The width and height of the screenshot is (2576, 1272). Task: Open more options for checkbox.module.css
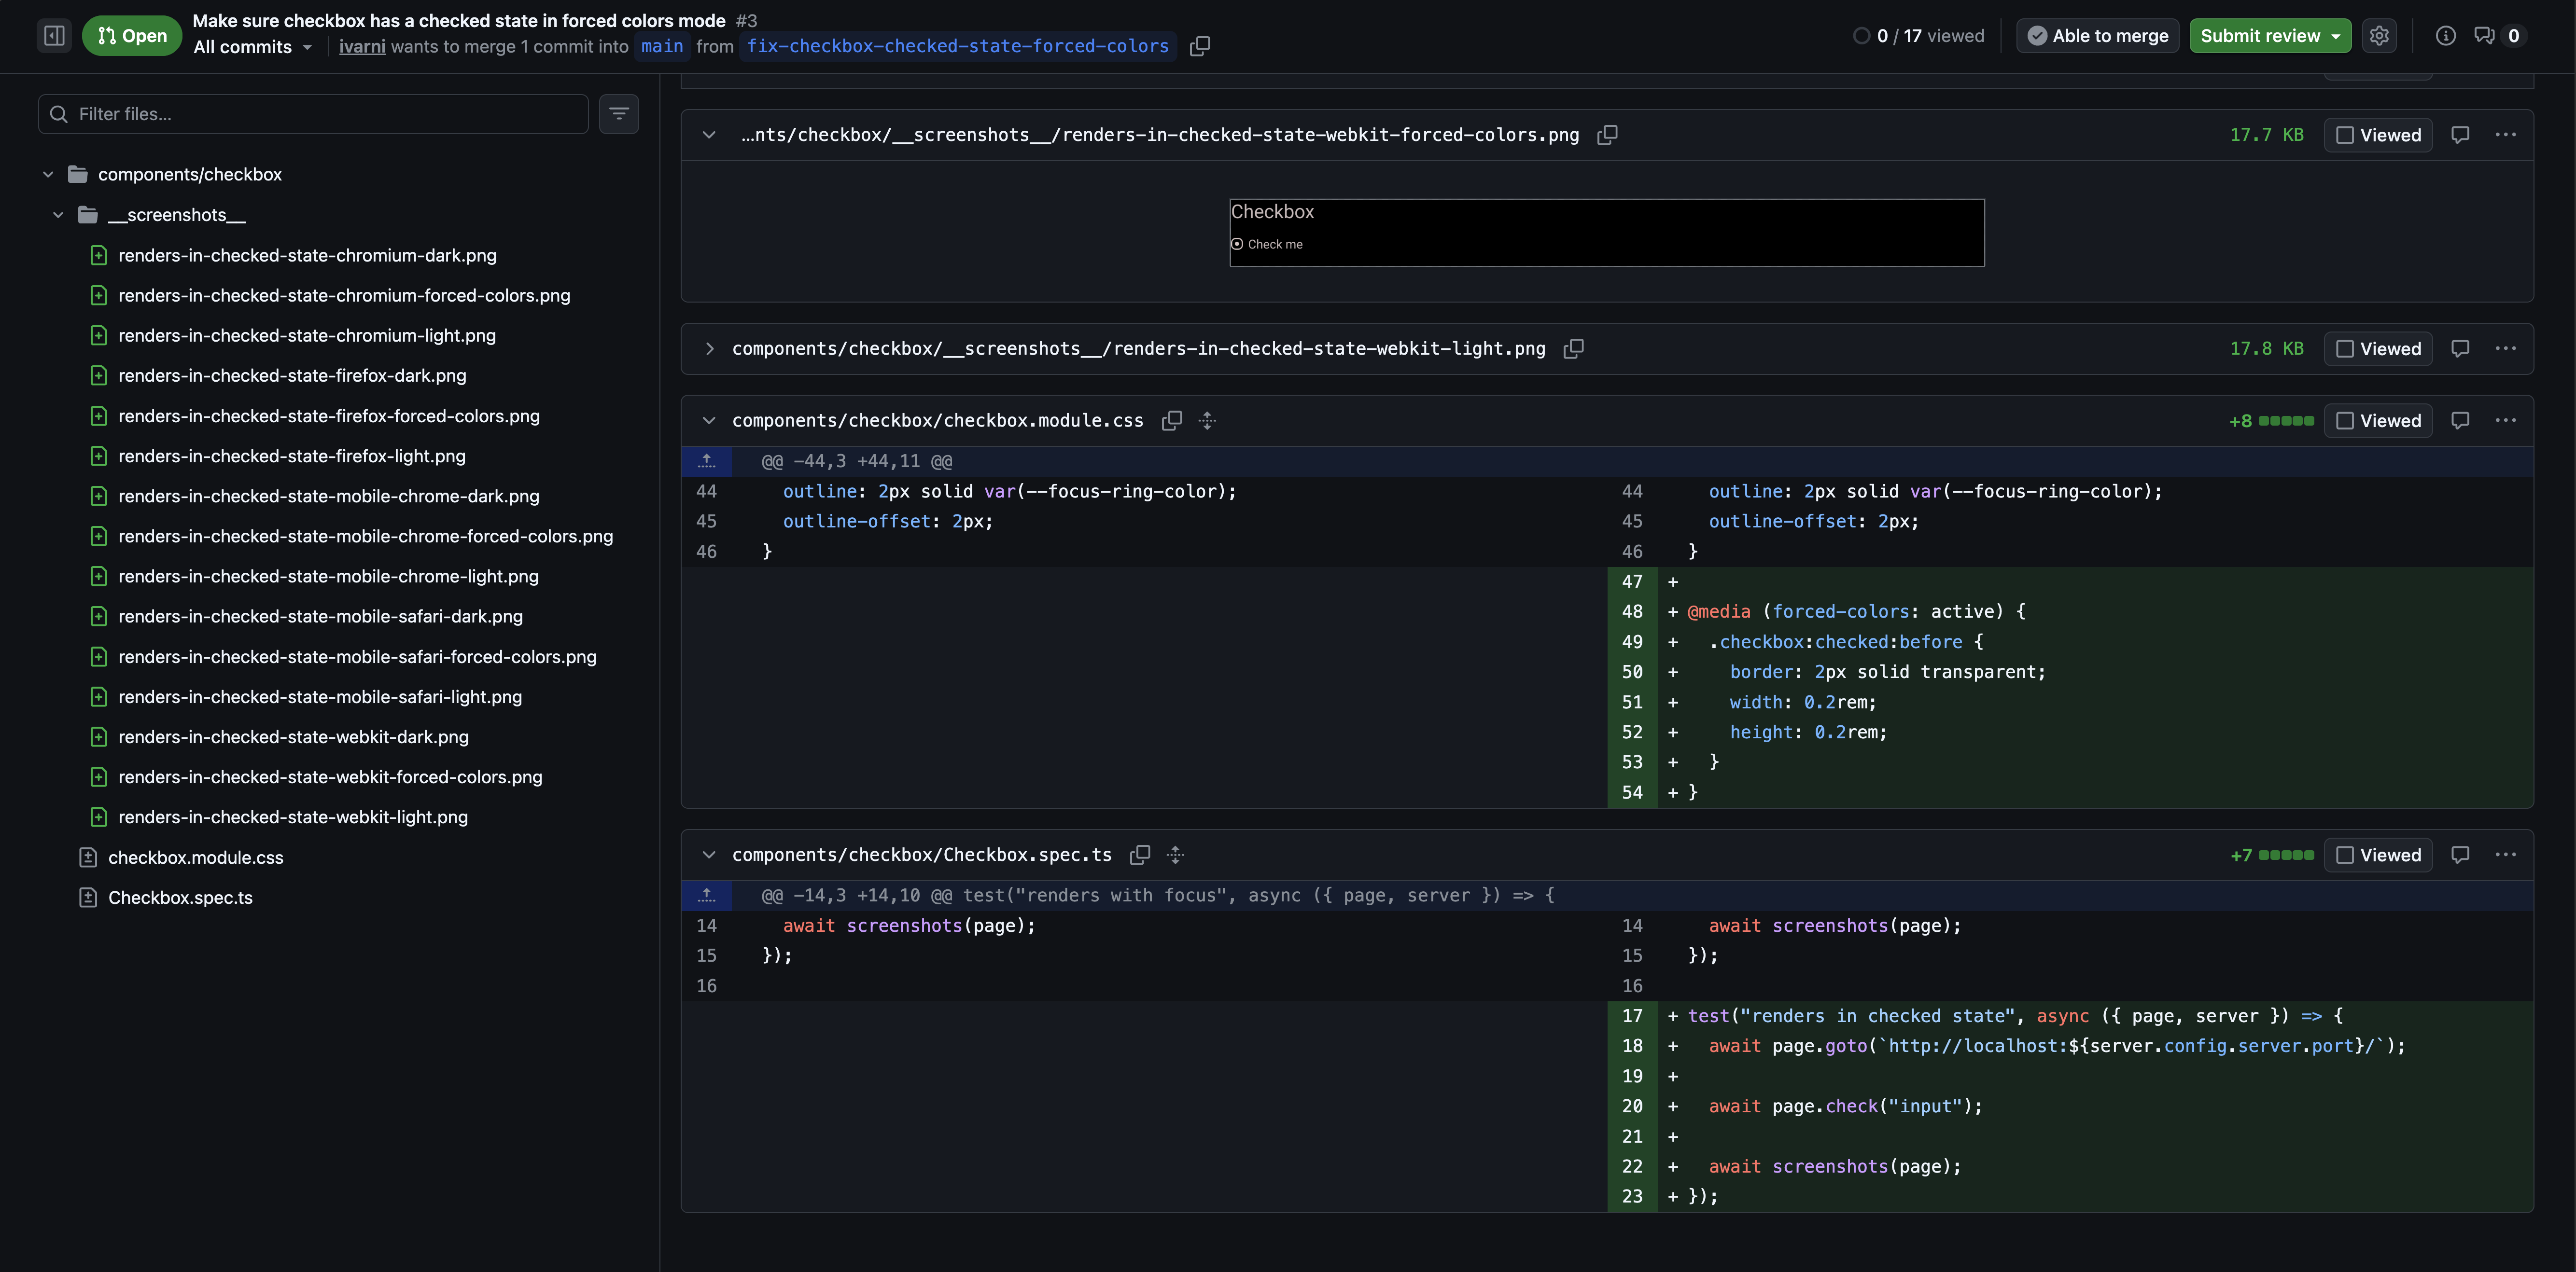coord(2505,421)
